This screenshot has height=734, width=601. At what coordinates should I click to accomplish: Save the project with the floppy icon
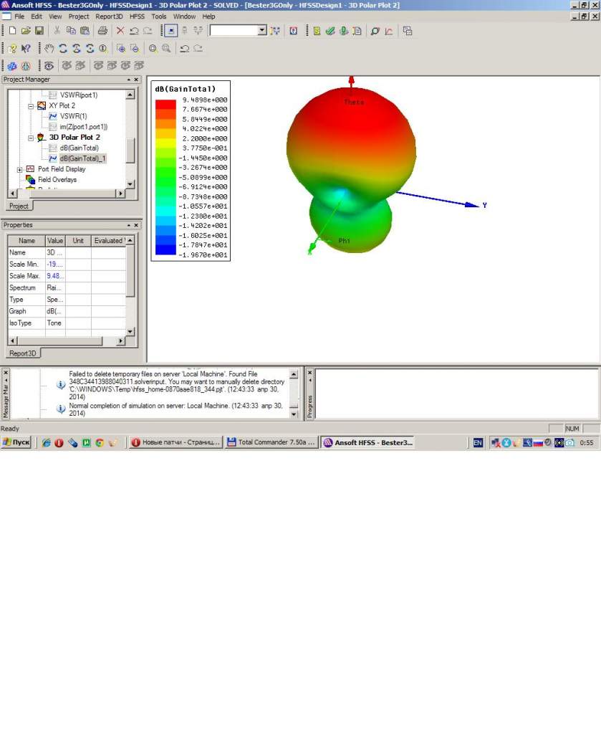tap(39, 31)
